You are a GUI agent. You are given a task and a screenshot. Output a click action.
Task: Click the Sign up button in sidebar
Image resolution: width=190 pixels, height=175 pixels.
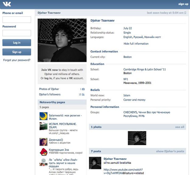[17, 52]
